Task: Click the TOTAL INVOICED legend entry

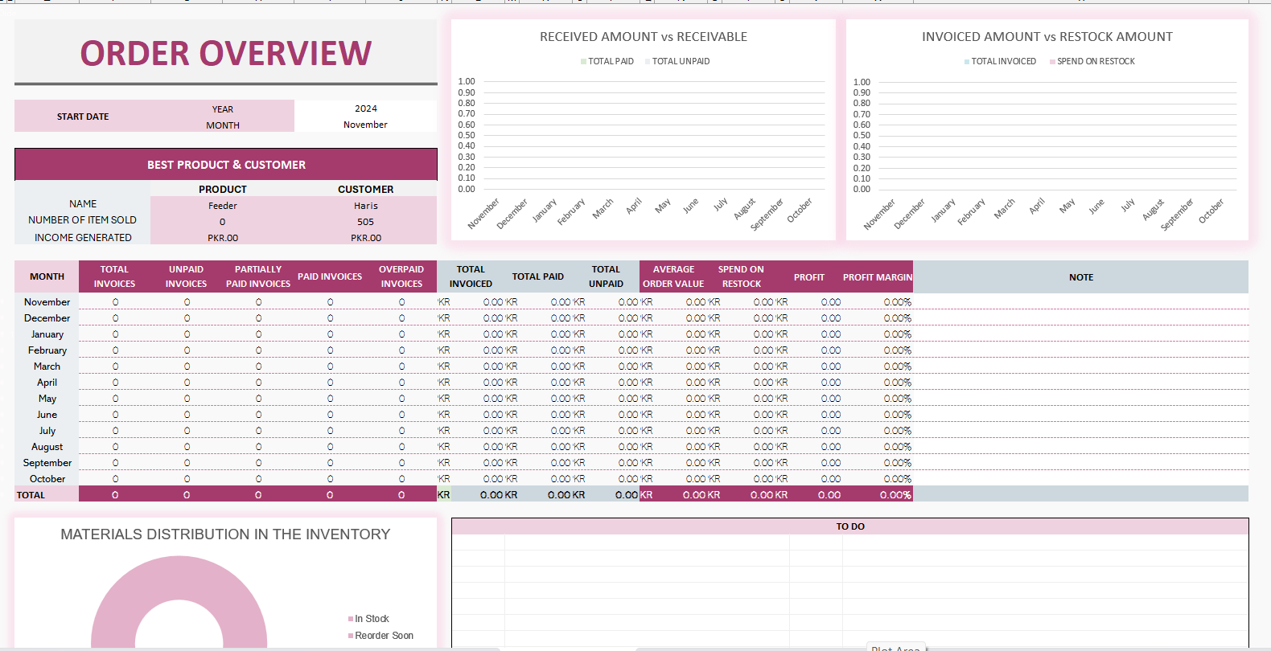Action: tap(1000, 61)
